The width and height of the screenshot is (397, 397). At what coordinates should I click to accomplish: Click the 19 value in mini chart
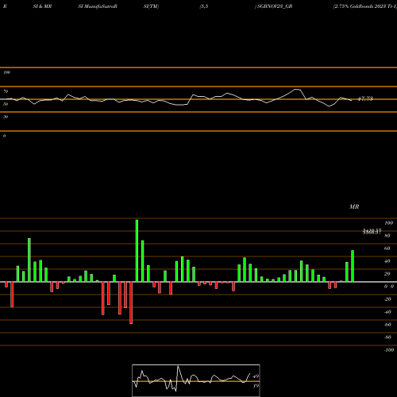256,386
